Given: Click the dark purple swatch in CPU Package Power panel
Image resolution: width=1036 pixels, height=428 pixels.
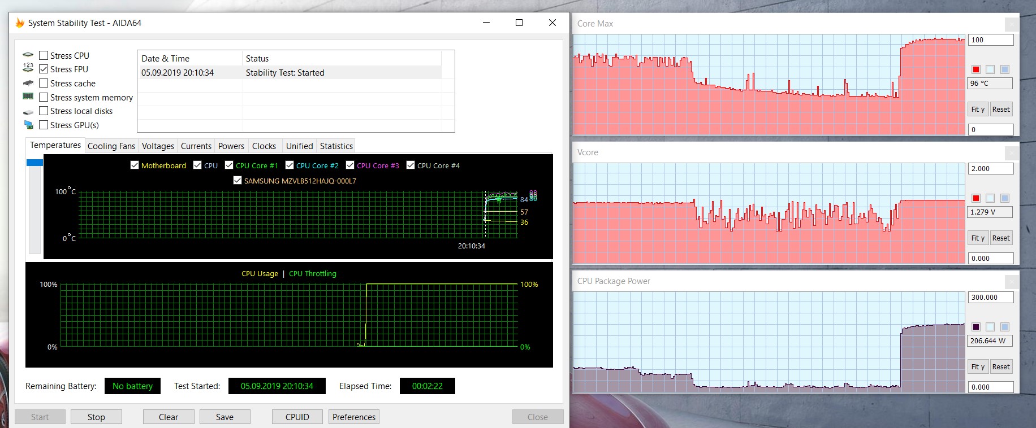Looking at the screenshot, I should pyautogui.click(x=976, y=326).
